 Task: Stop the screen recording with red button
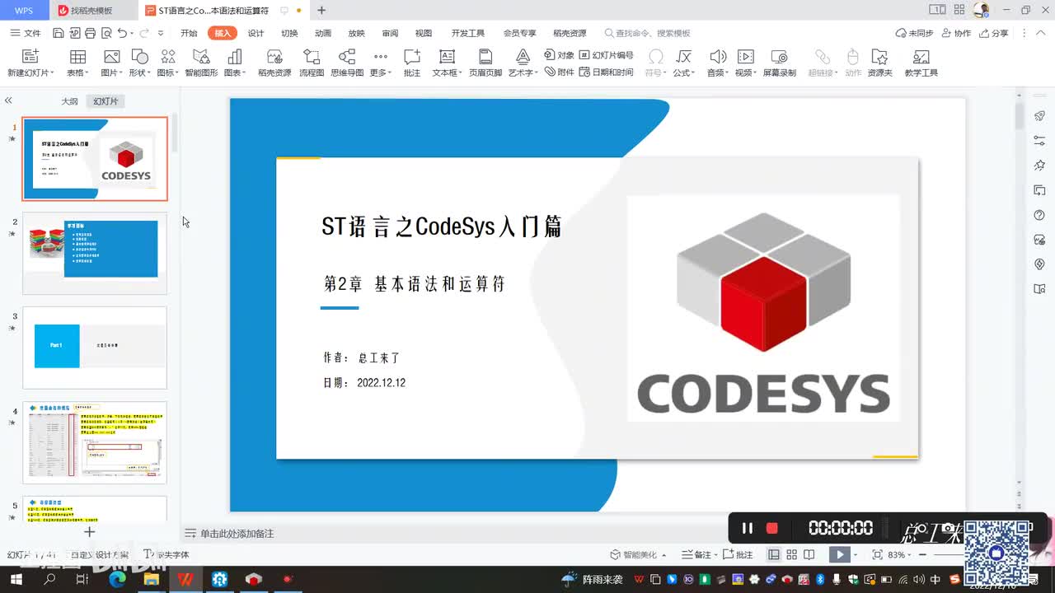772,528
